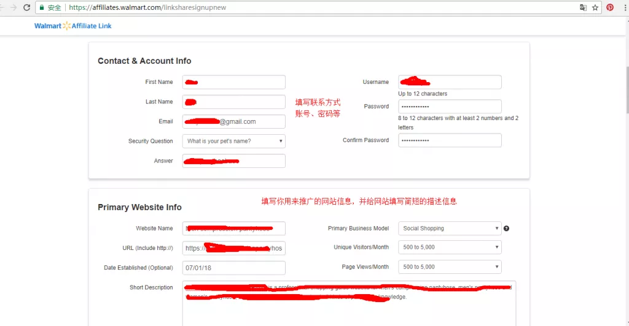Click the Walmart Affiliate Link logo
This screenshot has width=629, height=326.
pos(72,26)
